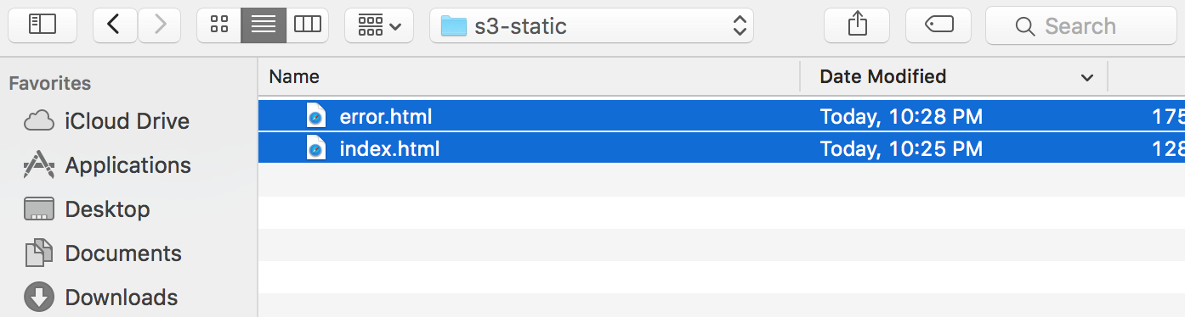Toggle the sidebar visibility button
Image resolution: width=1185 pixels, height=317 pixels.
pos(42,25)
